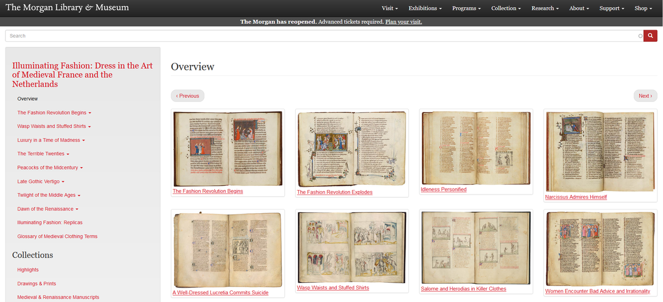Open The Fashion Revolution Begins manuscript thumbnail
The width and height of the screenshot is (663, 302).
coord(228,148)
